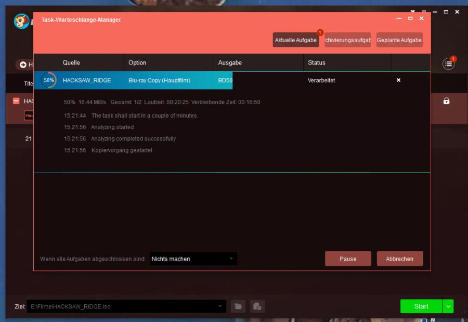Click the DVDFab mascot logo

(x=21, y=21)
